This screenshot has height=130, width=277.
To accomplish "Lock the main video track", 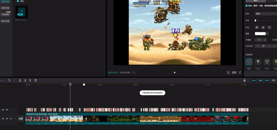I will 3,119.
